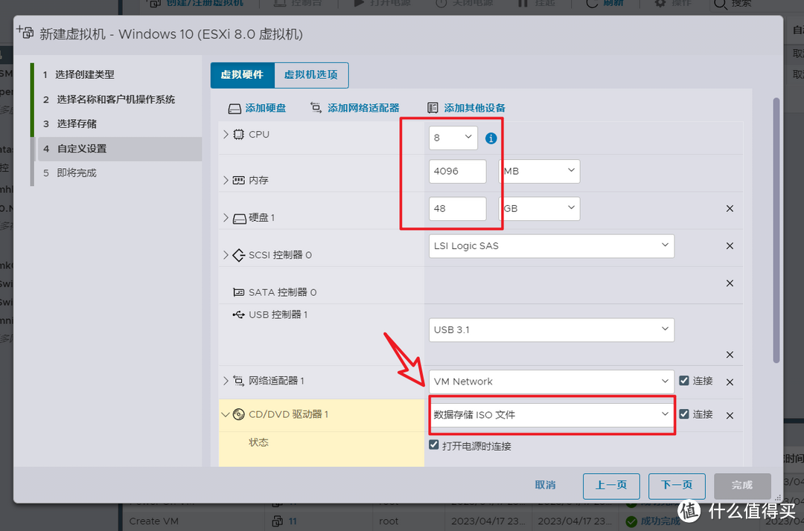The image size is (804, 531).
Task: Expand the CPU settings row
Action: click(x=226, y=135)
